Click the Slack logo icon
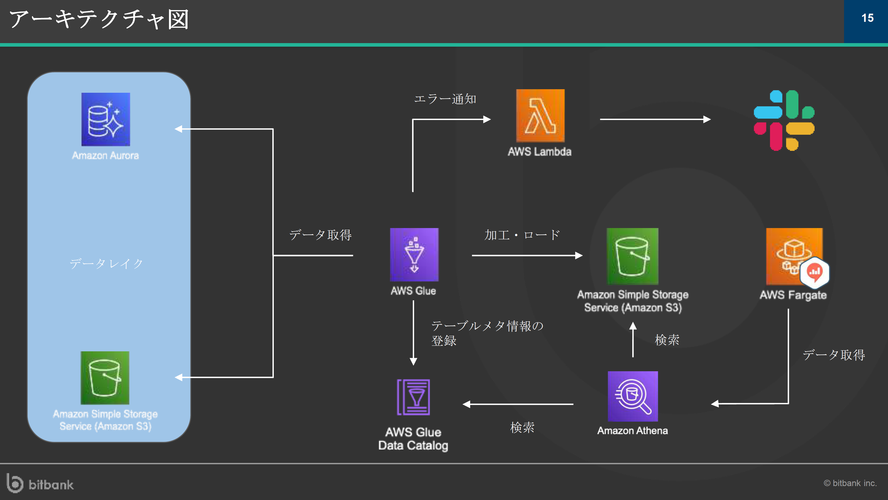 point(784,120)
